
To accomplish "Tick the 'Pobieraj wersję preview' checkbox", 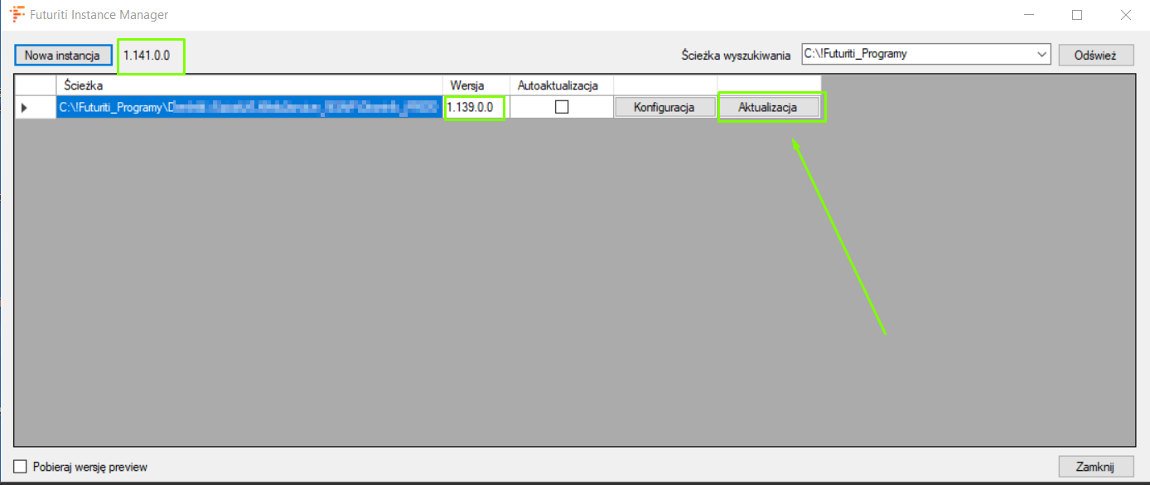I will 21,467.
